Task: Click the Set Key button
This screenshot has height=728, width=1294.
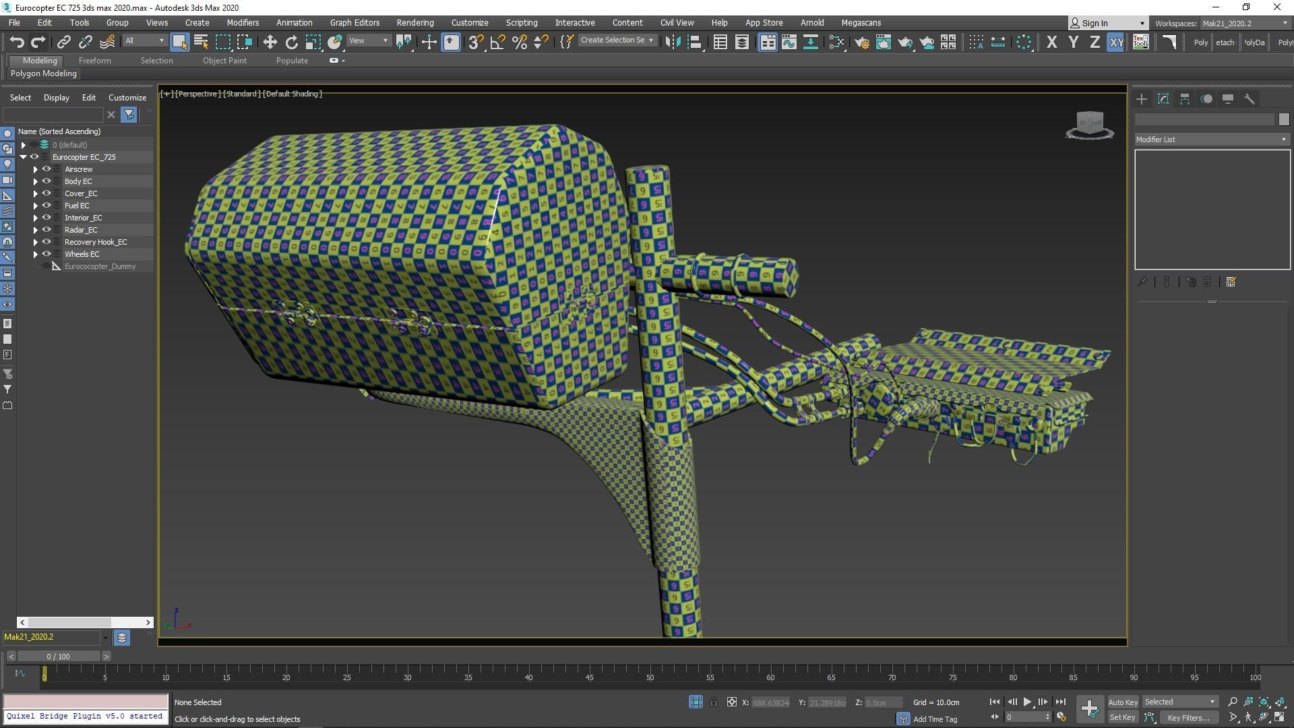Action: (x=1122, y=717)
